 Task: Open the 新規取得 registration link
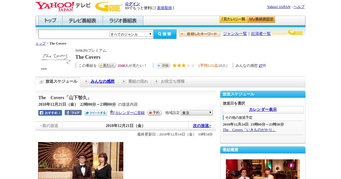(165, 8)
